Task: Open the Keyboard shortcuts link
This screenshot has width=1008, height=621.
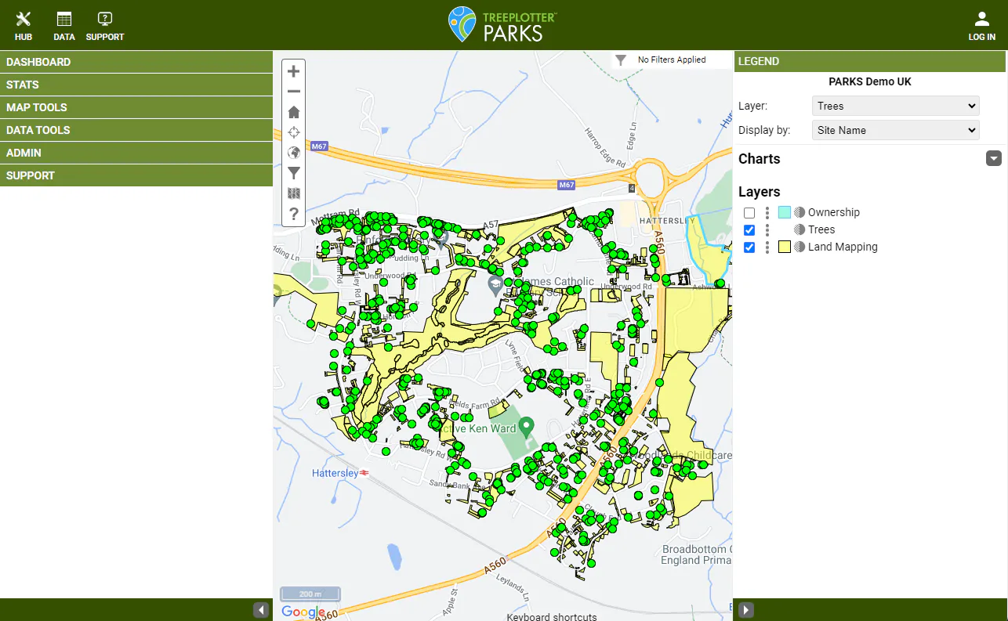Action: pos(551,616)
